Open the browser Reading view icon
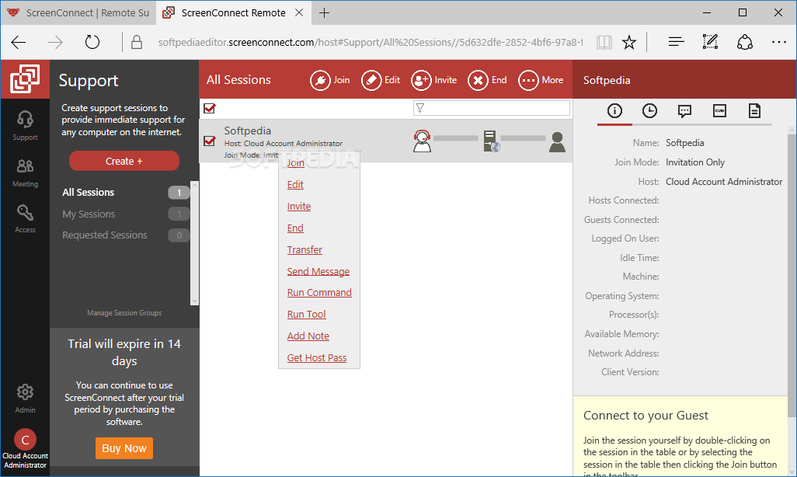This screenshot has width=797, height=477. (604, 42)
